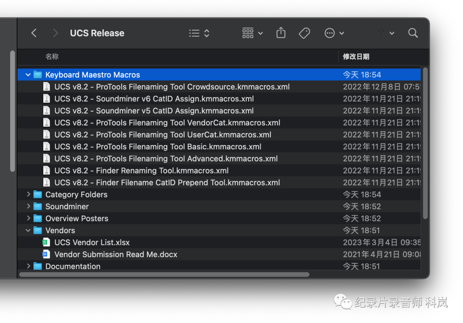Click the xlsx icon of UCS Vendor List
Image resolution: width=463 pixels, height=323 pixels.
tap(46, 242)
